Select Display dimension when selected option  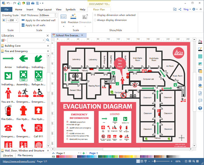click(95, 15)
